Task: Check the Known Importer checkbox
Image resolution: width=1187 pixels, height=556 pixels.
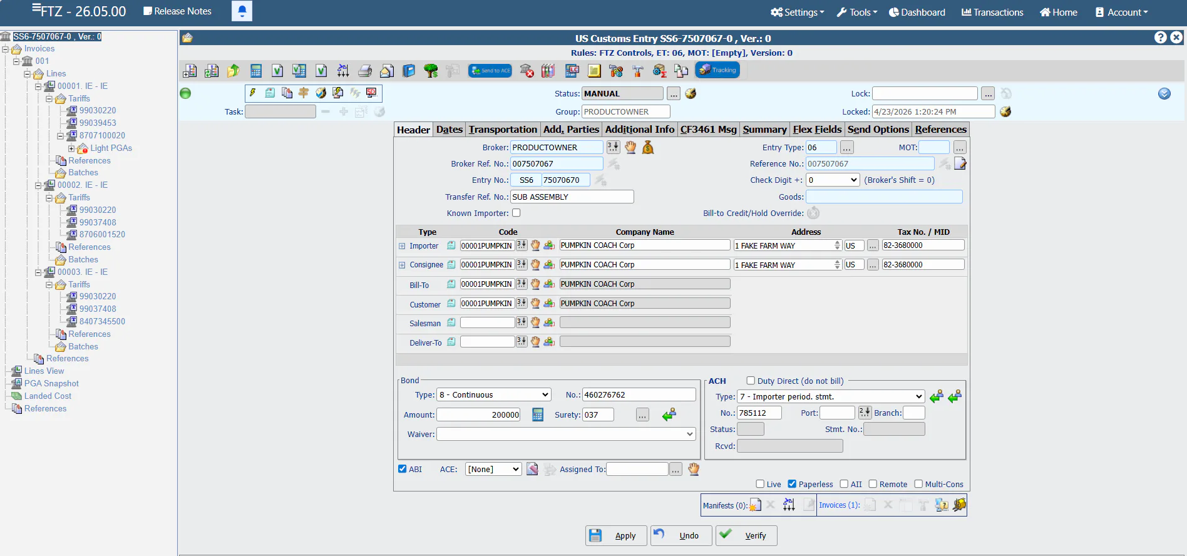Action: [x=516, y=213]
